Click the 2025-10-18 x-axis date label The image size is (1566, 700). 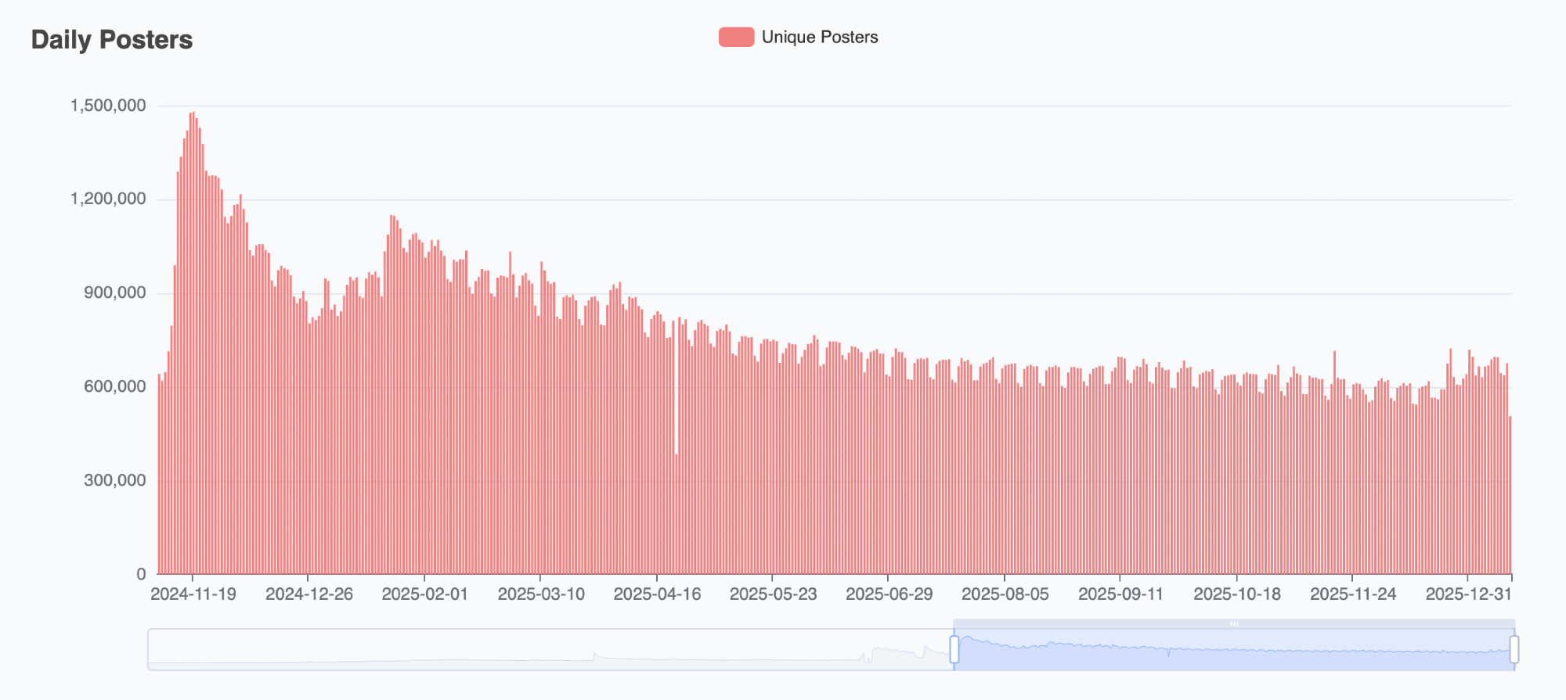[1236, 594]
